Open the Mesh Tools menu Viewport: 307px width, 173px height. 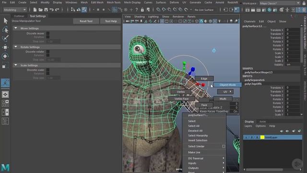point(114,2)
